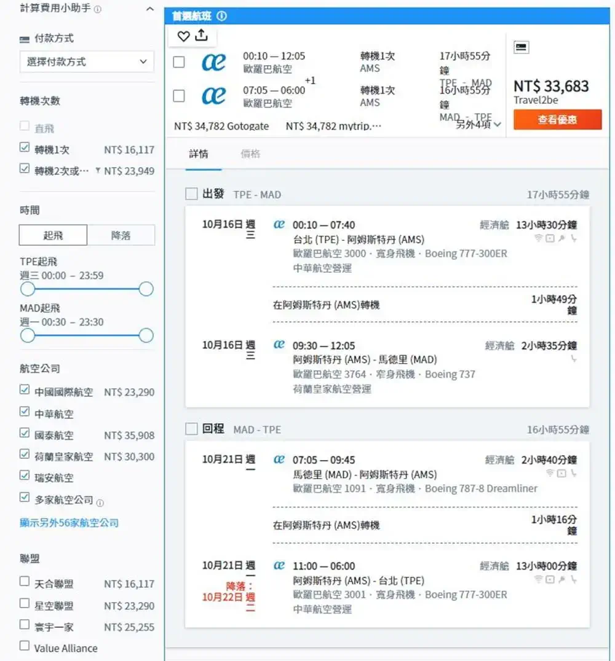Tick the 寰宇一家 alliance checkbox
615x661 pixels.
pos(25,624)
